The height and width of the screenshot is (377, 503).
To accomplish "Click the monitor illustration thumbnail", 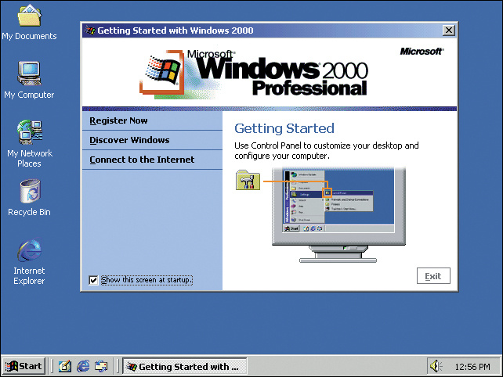I will (338, 214).
